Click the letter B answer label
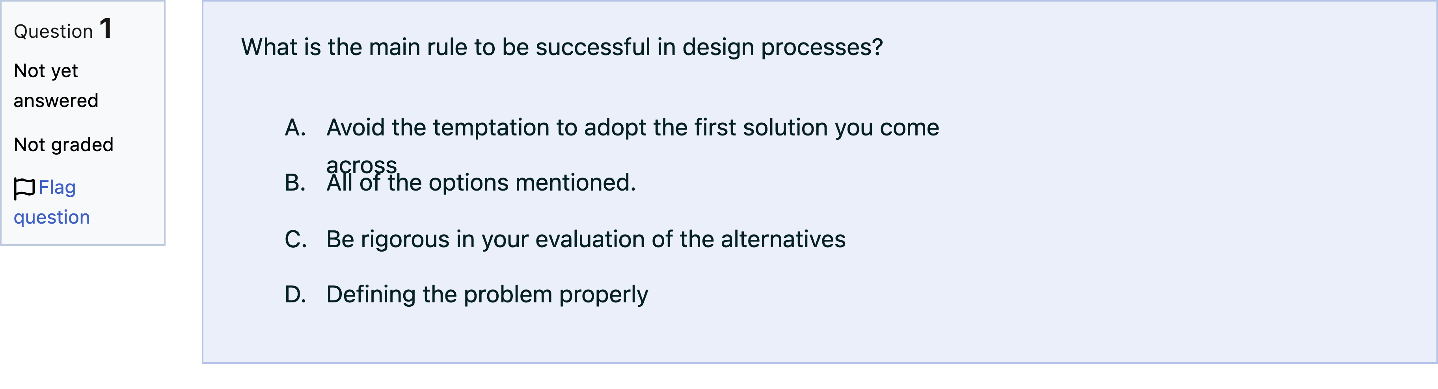This screenshot has height=389, width=1438. (295, 183)
